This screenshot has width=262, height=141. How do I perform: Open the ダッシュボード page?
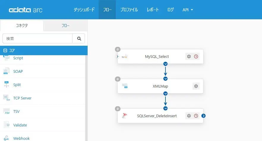click(x=84, y=10)
